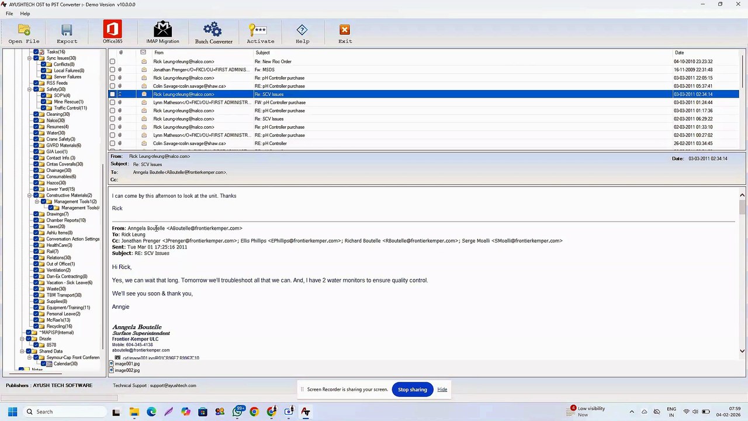Sort emails by the From column header
This screenshot has width=748, height=421.
202,53
